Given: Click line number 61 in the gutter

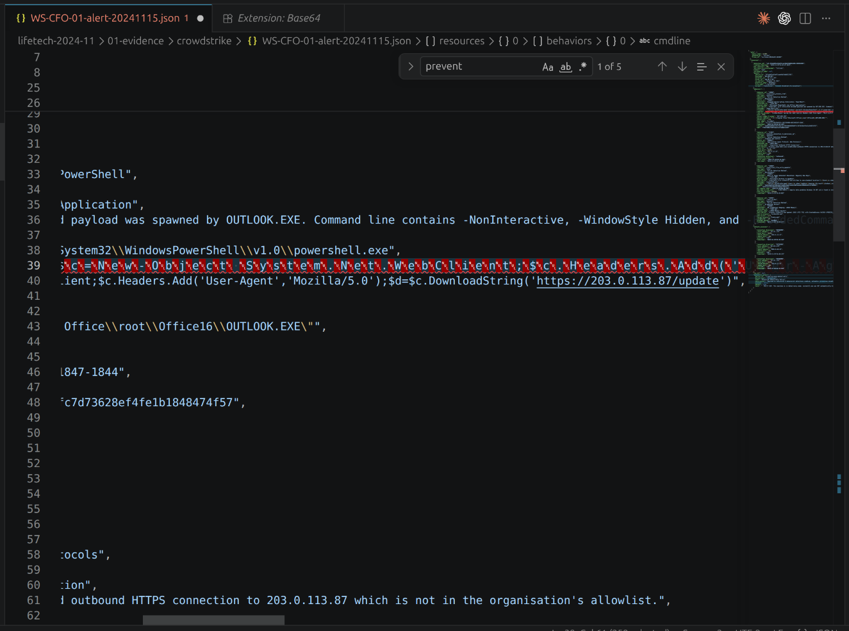Looking at the screenshot, I should pos(33,601).
